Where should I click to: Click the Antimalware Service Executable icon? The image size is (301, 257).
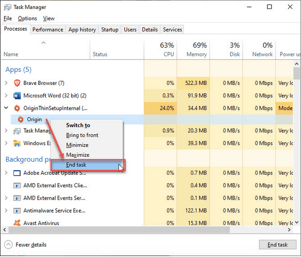[17, 211]
